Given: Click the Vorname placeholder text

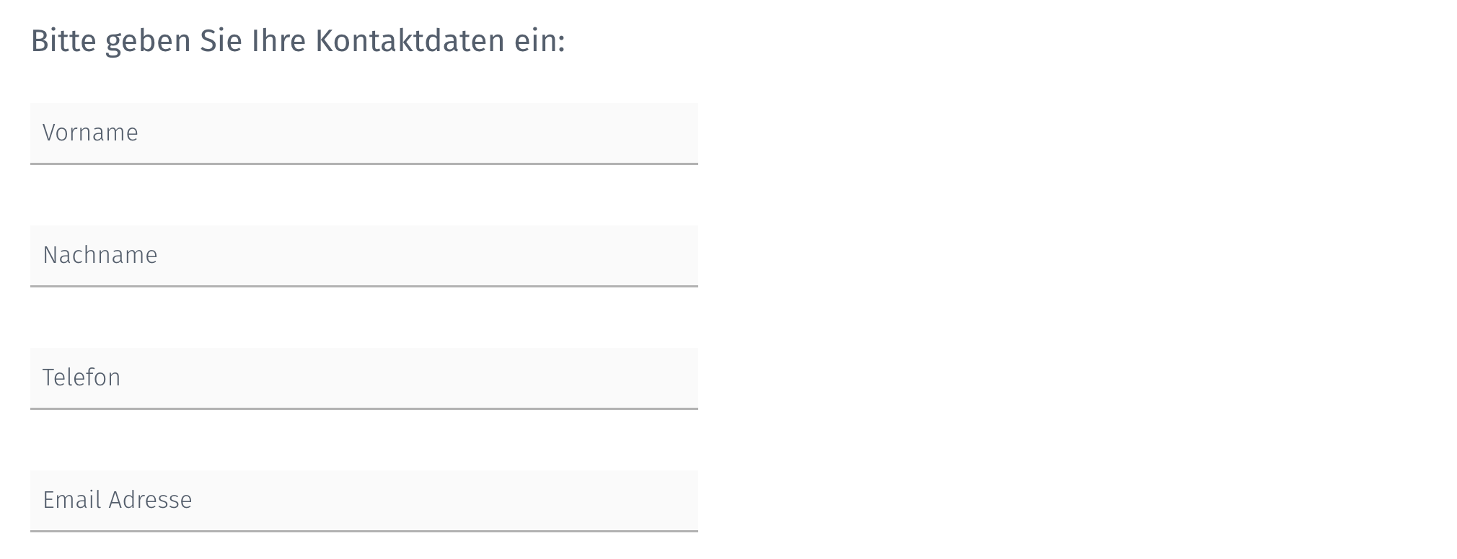Looking at the screenshot, I should tap(91, 133).
